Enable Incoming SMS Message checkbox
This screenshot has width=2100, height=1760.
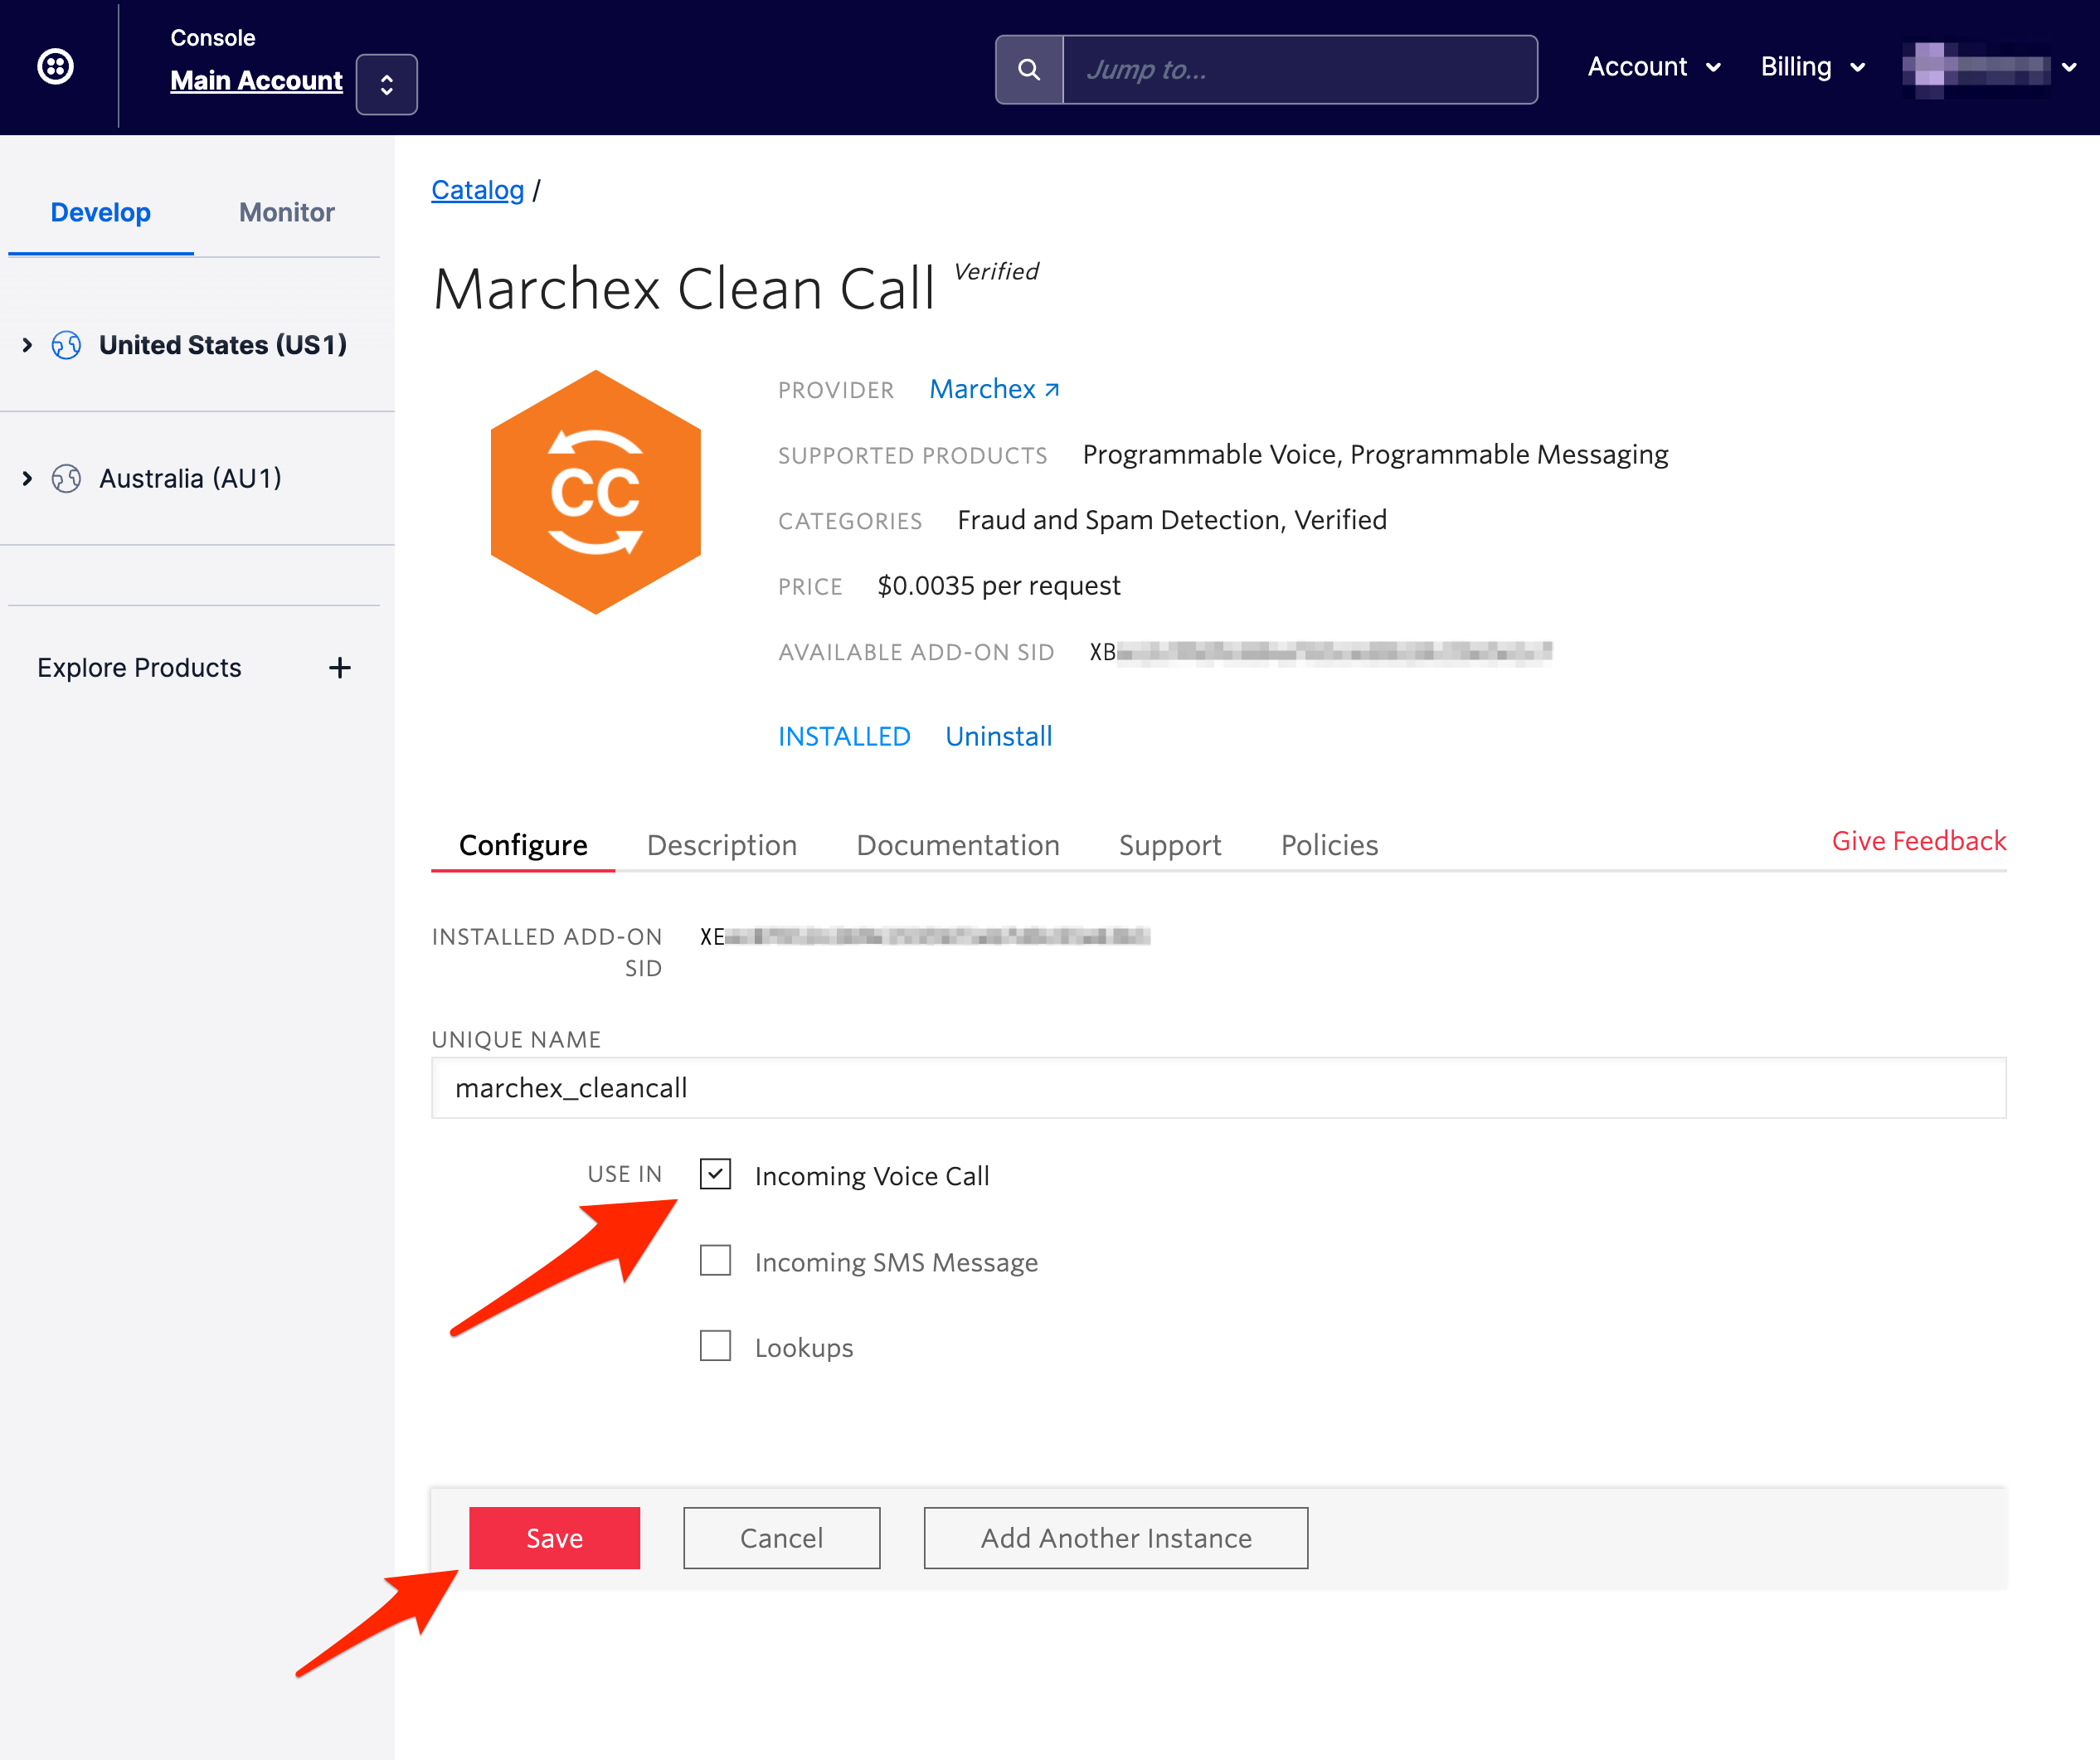click(715, 1260)
